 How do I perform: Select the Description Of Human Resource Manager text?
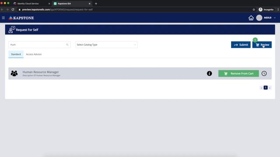tap(42, 75)
